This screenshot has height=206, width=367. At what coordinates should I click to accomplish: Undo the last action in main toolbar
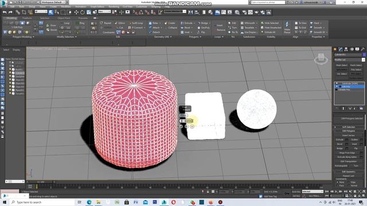pos(5,12)
